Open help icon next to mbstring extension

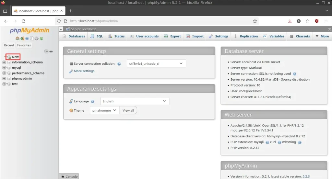coord(300,142)
